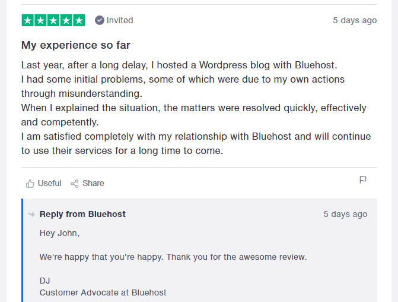This screenshot has width=398, height=302.
Task: Click the fourth green rating star
Action: tap(66, 20)
